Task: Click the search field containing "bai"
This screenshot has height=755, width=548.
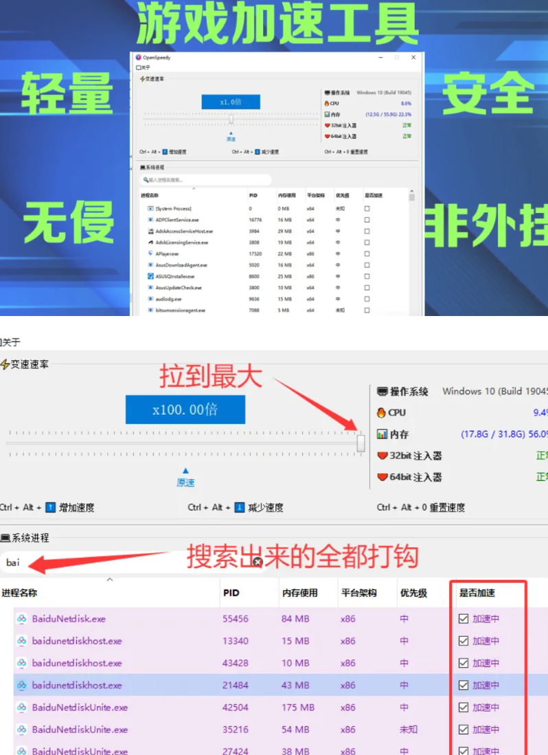Action: [x=133, y=562]
